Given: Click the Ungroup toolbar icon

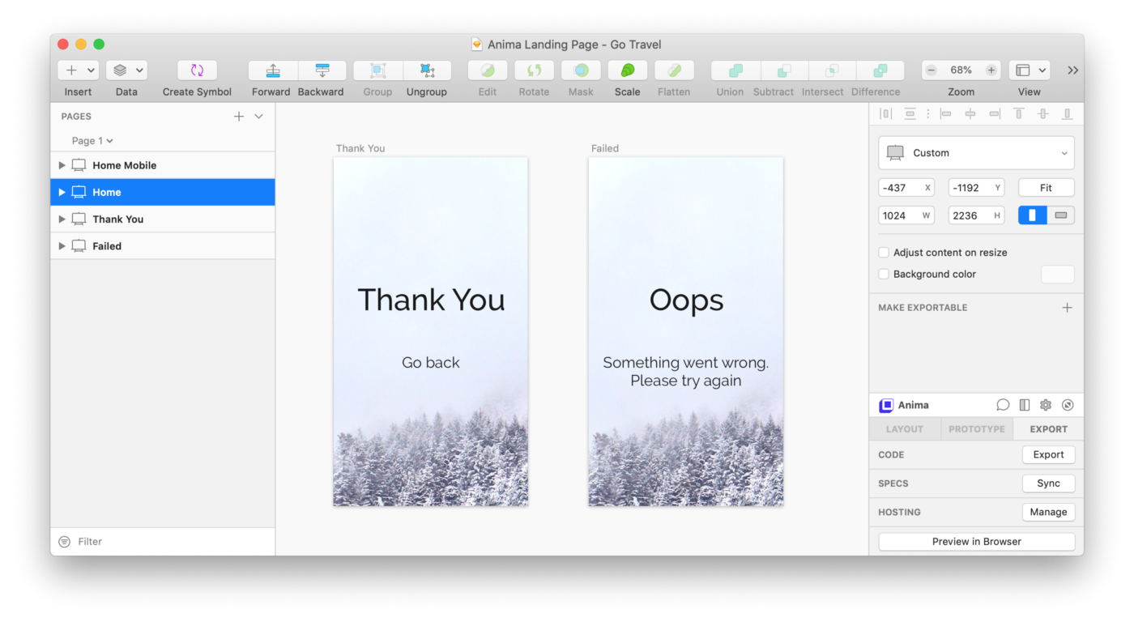Looking at the screenshot, I should tap(427, 70).
